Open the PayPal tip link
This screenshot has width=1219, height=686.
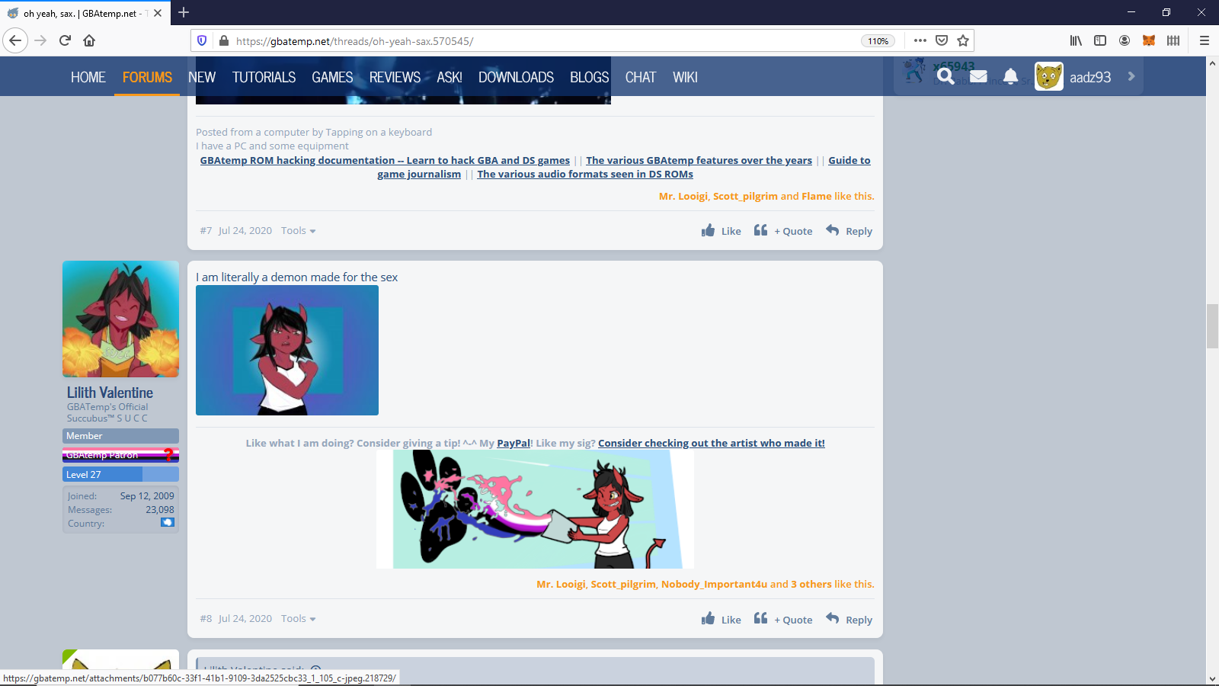click(514, 443)
